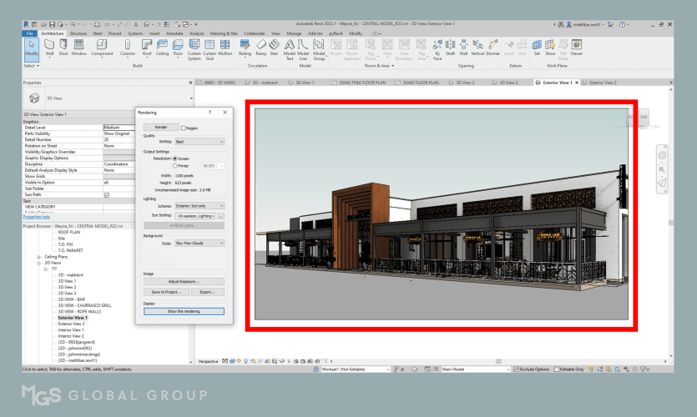Click the Model Text tool
The image size is (697, 417).
(x=290, y=46)
